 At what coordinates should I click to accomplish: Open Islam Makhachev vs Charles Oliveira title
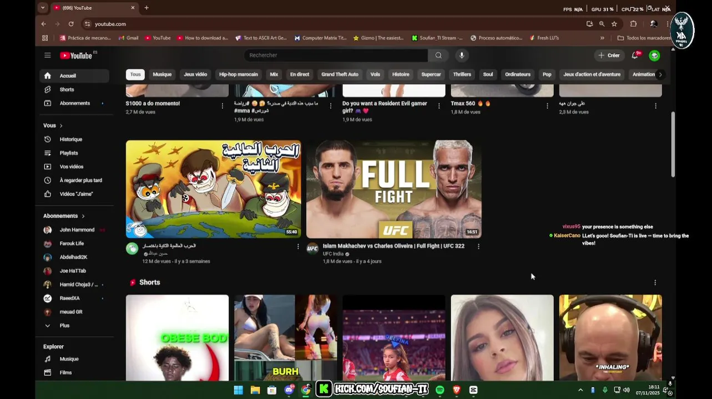point(393,246)
